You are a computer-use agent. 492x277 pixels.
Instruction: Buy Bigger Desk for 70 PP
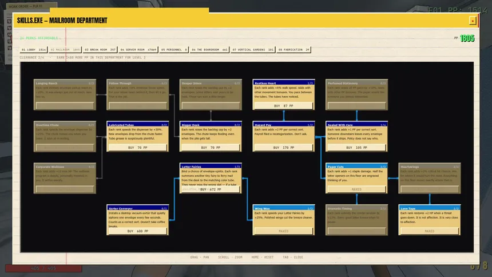point(210,147)
